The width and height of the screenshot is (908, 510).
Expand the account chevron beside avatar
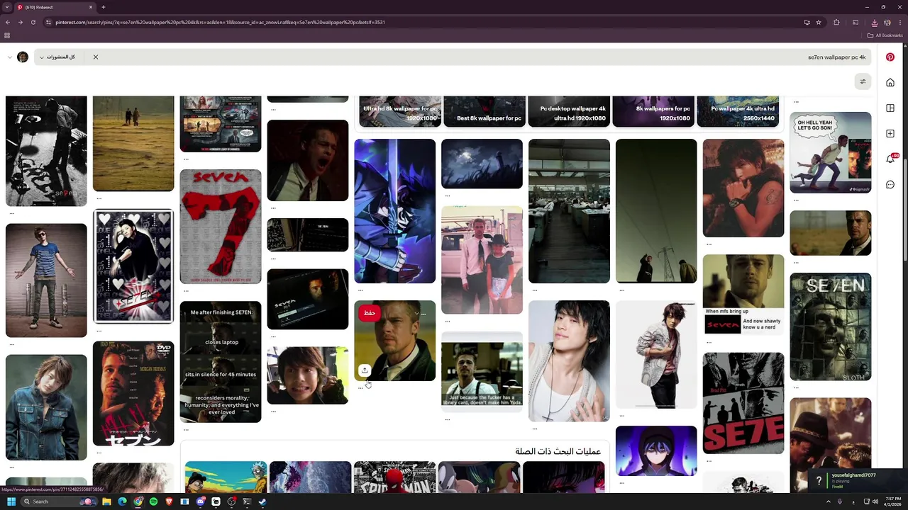(9, 57)
